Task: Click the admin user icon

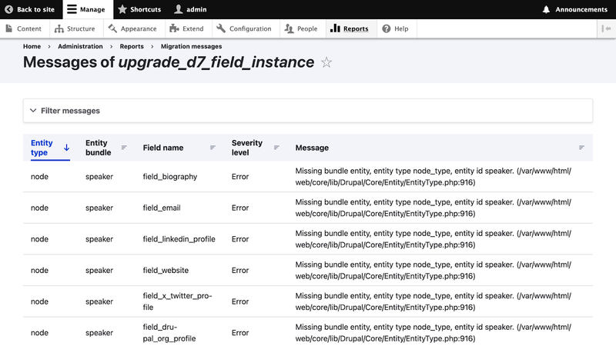Action: 179,9
